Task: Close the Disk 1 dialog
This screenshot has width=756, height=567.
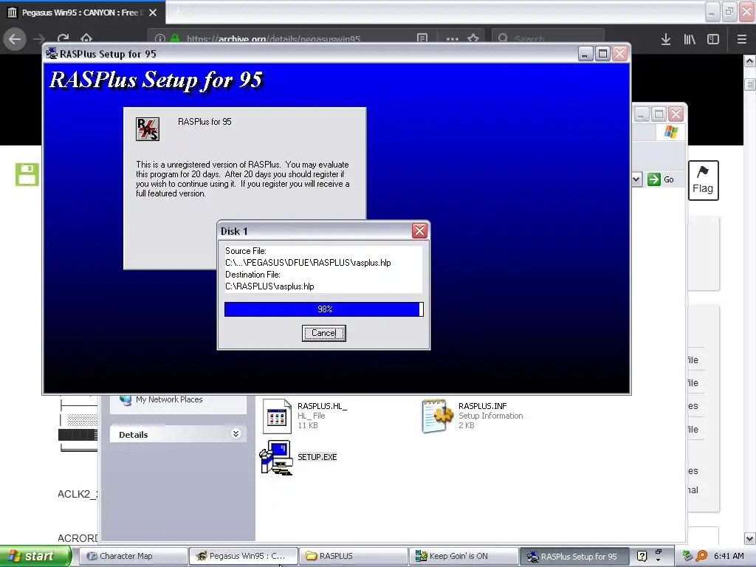Action: (419, 231)
